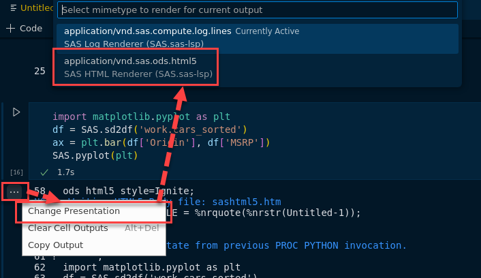
Task: Focus the Select mimetype search field
Action: (258, 10)
